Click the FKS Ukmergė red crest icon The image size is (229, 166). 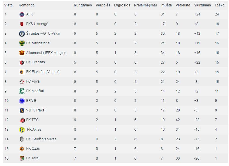(22, 24)
